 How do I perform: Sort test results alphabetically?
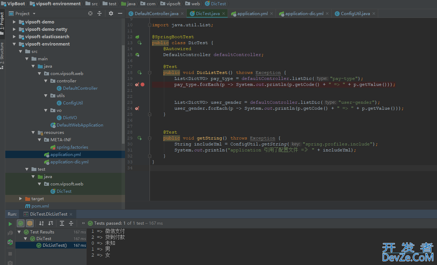[x=41, y=223]
